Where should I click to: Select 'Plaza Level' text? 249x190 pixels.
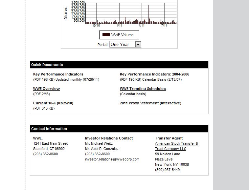[164, 159]
